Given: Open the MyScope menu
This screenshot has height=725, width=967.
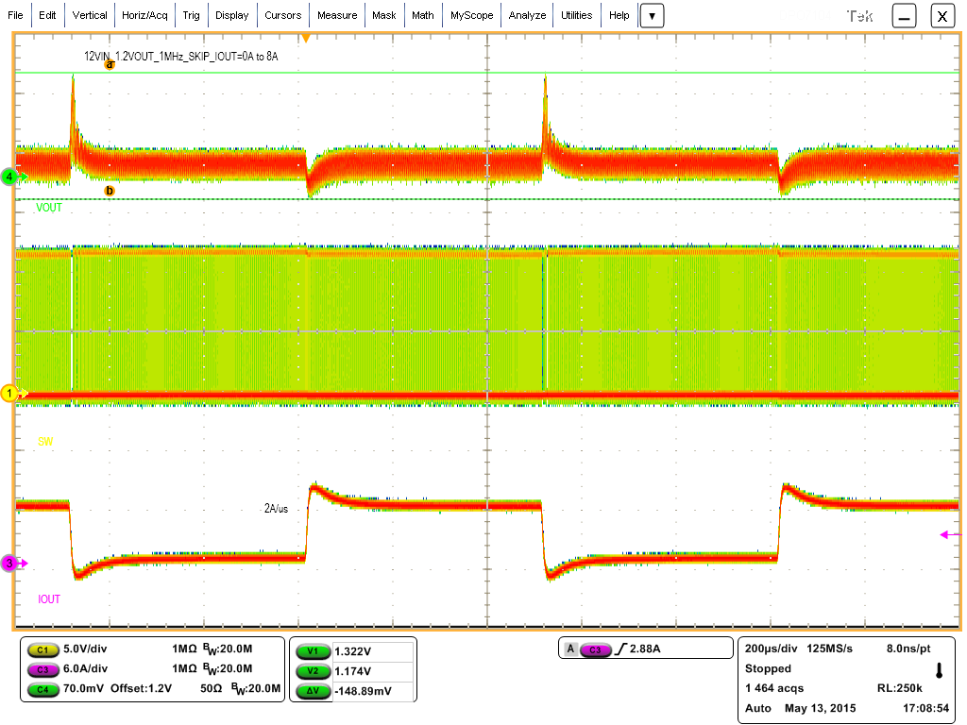Looking at the screenshot, I should [471, 15].
